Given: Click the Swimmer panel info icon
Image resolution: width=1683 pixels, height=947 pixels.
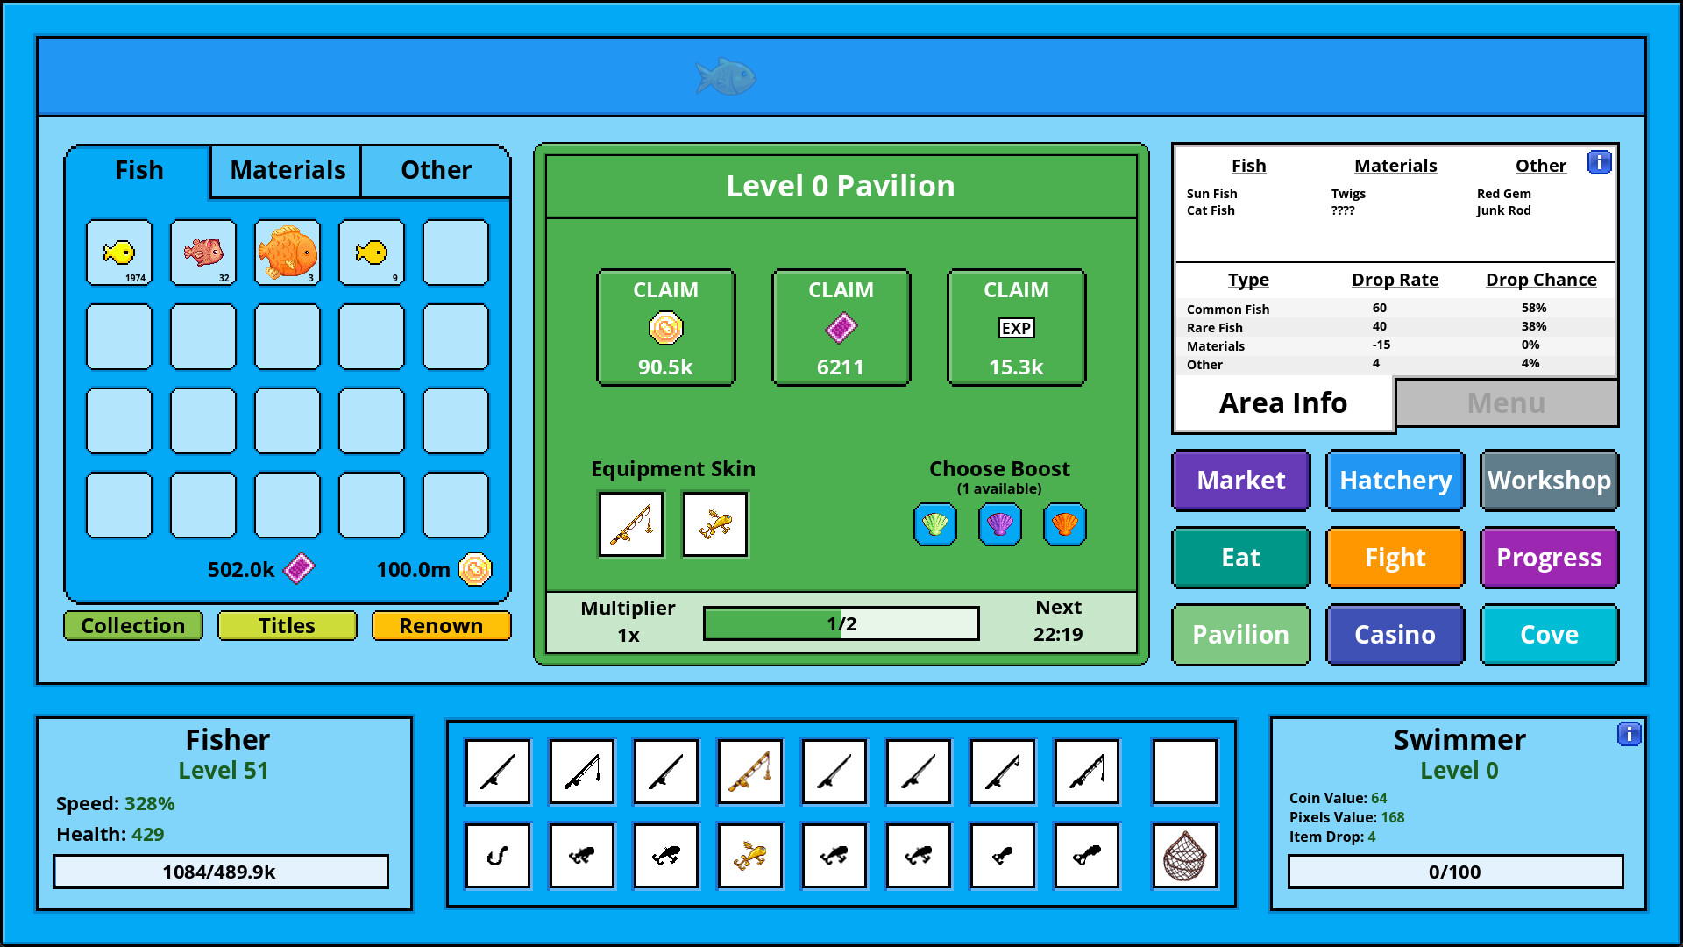Looking at the screenshot, I should [1630, 735].
